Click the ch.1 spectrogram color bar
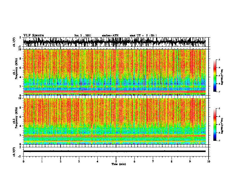235x181 pixels. point(215,76)
